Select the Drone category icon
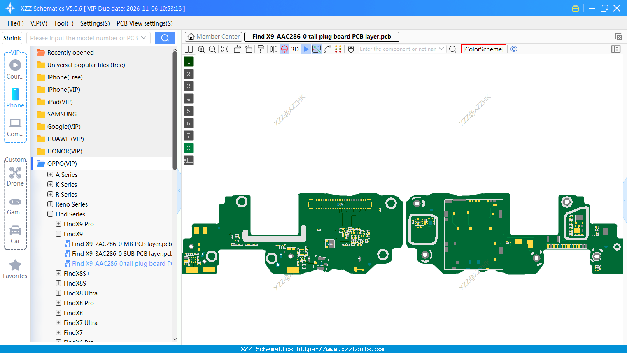627x353 pixels. 15,176
